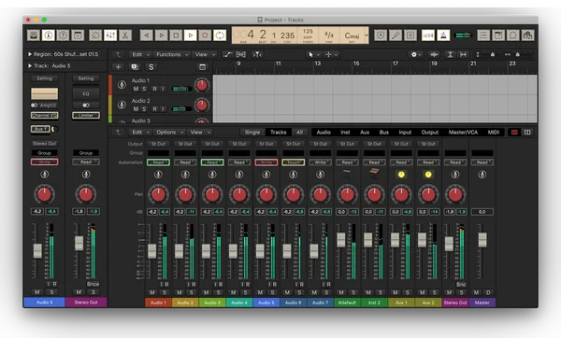Click the Inst 2 keyboard instrument icon
561x338 pixels.
click(374, 174)
